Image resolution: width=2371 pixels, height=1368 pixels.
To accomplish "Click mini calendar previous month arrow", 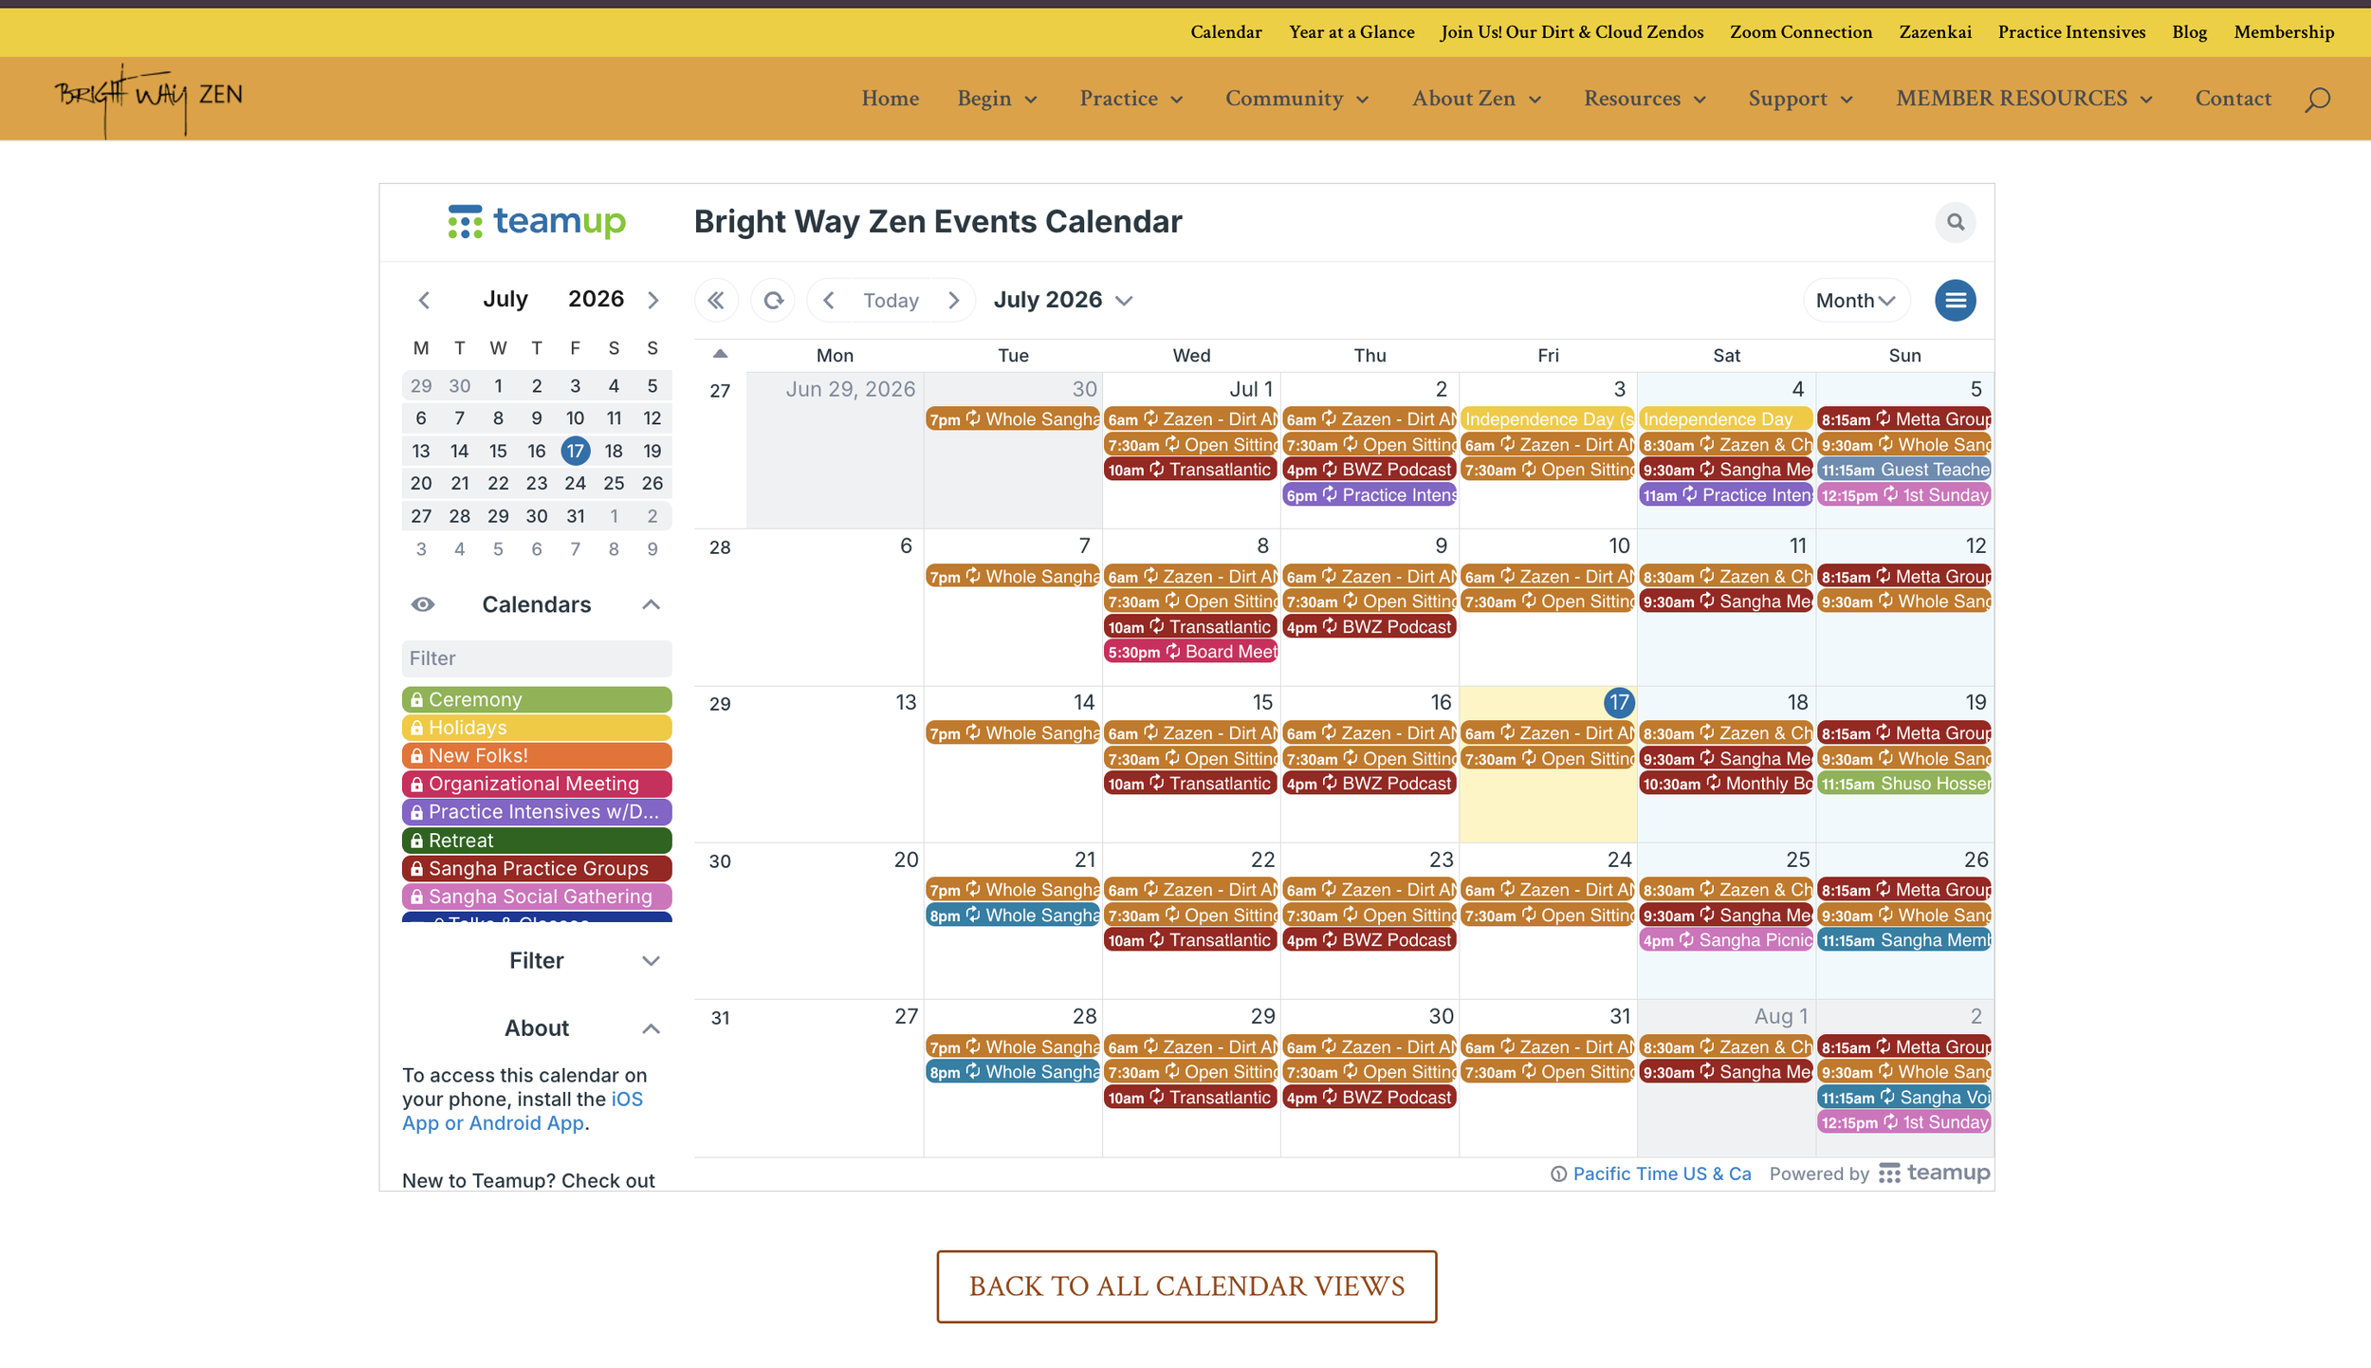I will (x=424, y=300).
